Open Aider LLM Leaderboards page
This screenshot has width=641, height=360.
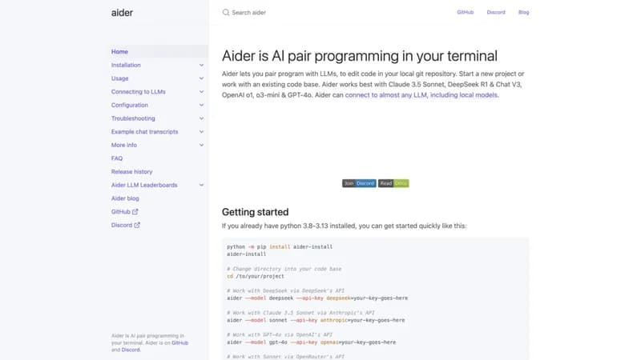tap(144, 185)
